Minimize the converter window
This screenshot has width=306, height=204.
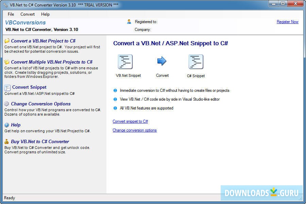point(274,3)
